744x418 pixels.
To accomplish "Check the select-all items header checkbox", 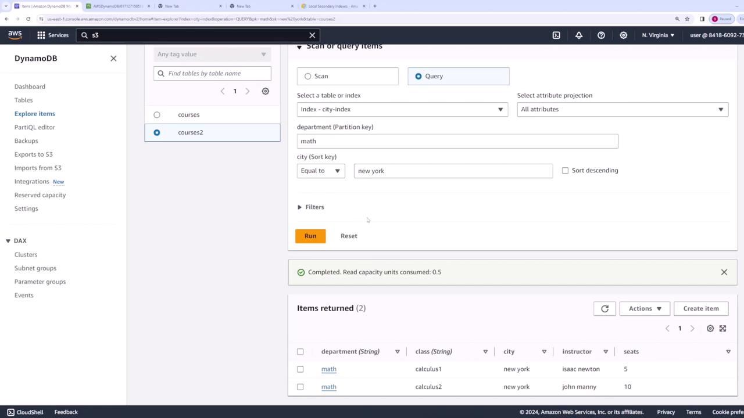I will pyautogui.click(x=301, y=351).
